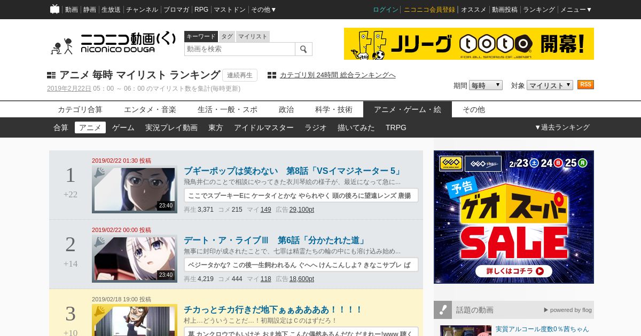Image resolution: width=641 pixels, height=336 pixels.
Task: Open 実質アルコール度数0%茜ちゃん link
Action: tap(542, 329)
